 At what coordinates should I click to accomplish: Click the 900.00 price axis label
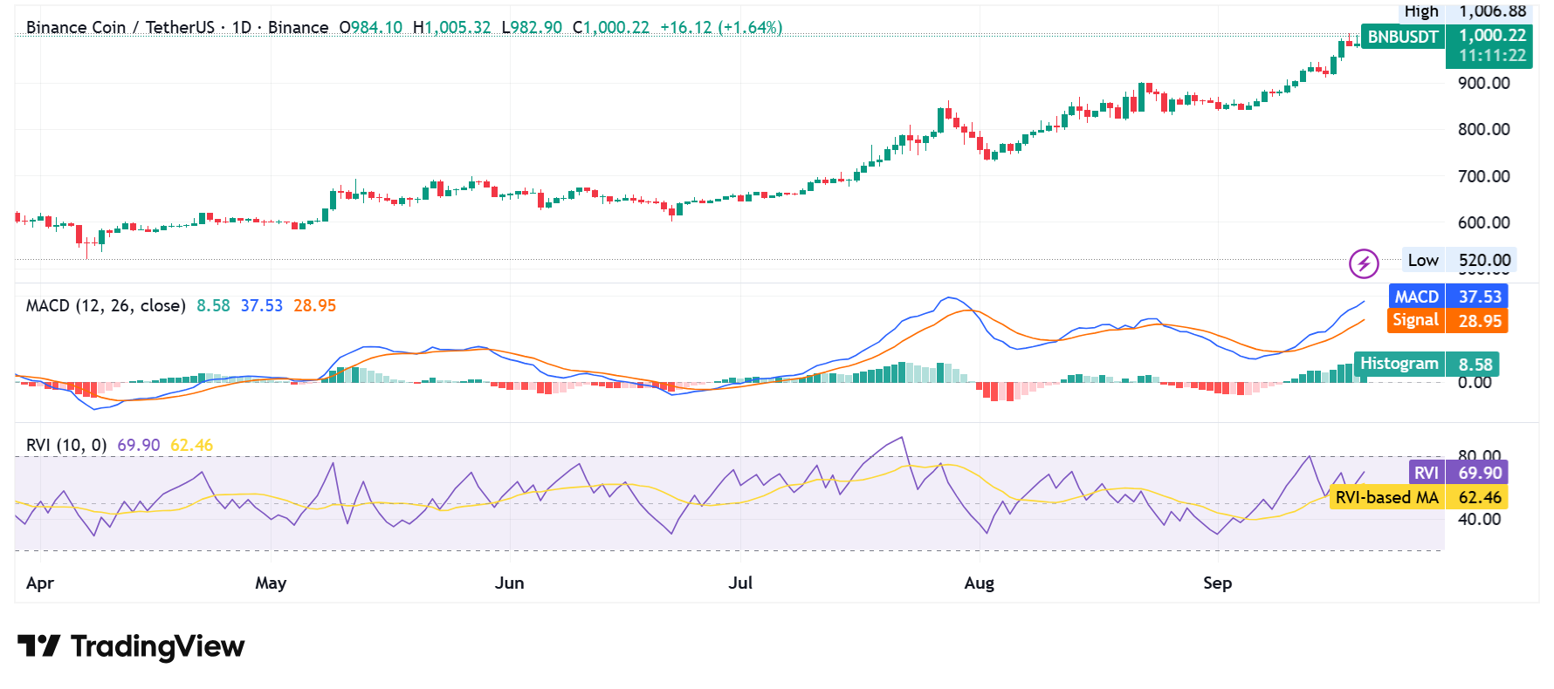coord(1484,83)
